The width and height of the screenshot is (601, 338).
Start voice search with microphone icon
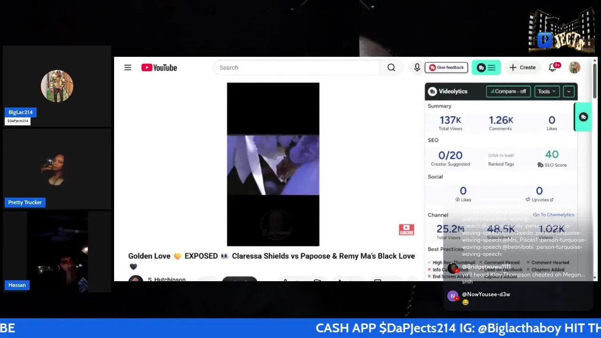click(x=417, y=68)
